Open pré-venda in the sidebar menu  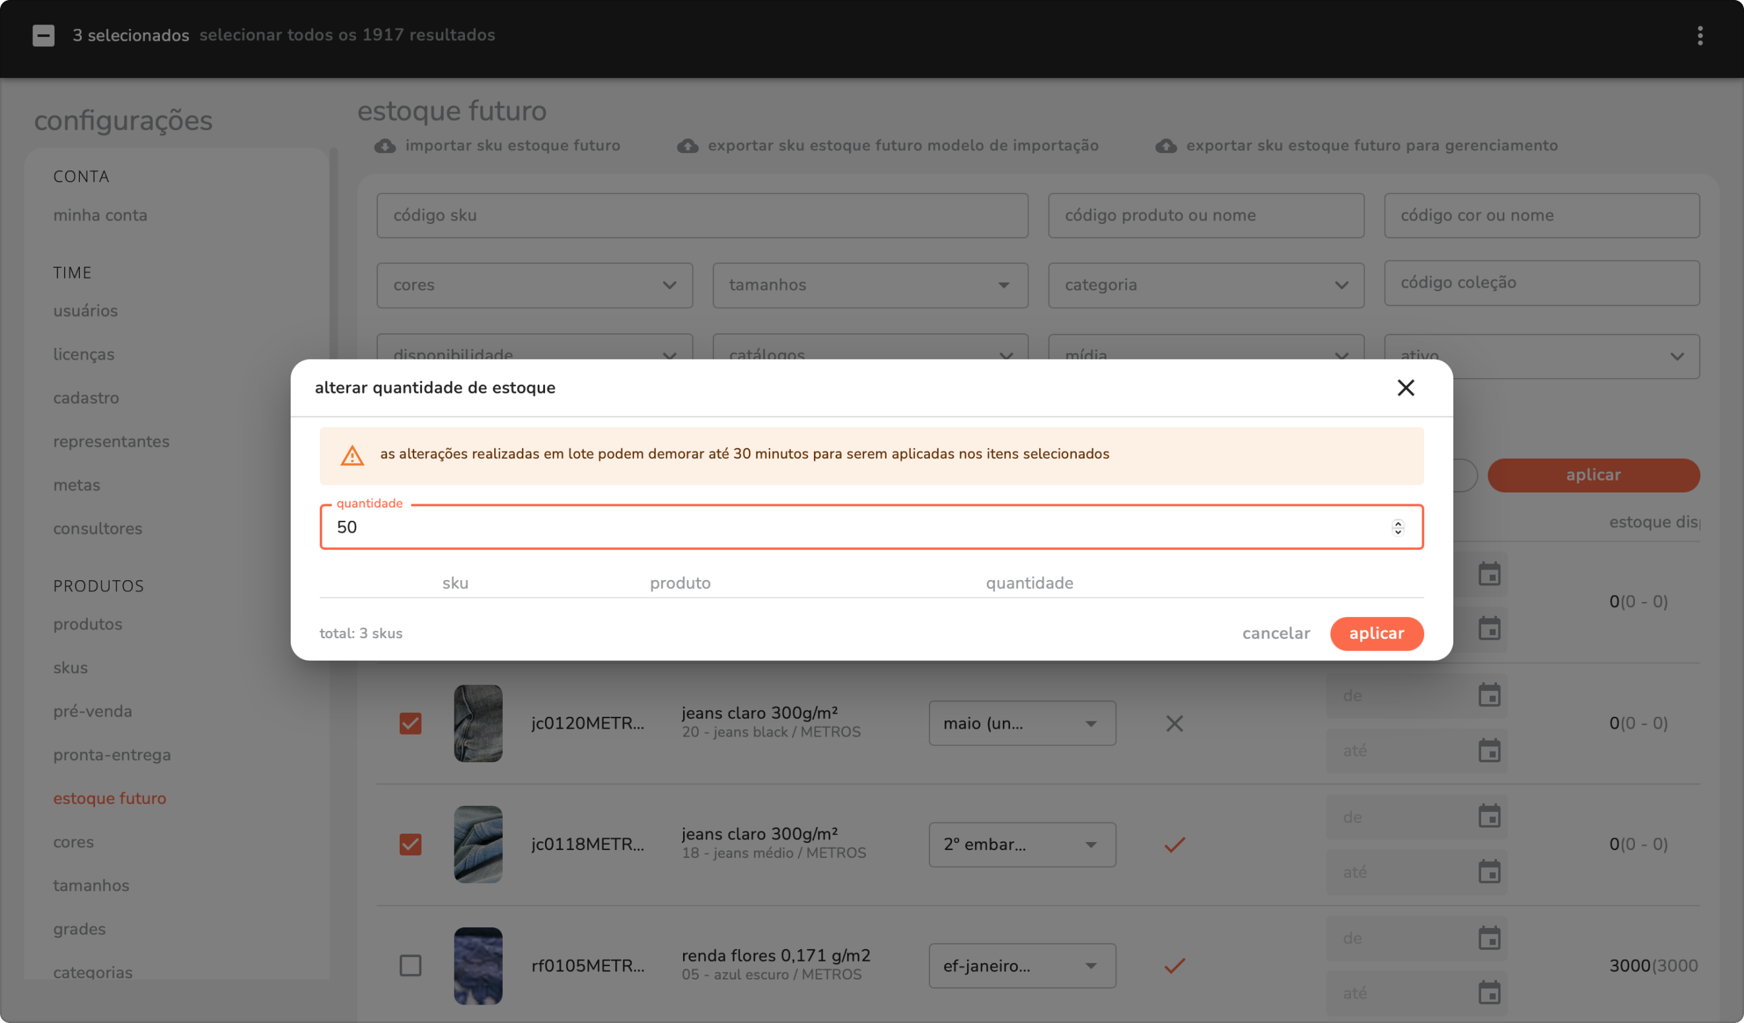(92, 711)
